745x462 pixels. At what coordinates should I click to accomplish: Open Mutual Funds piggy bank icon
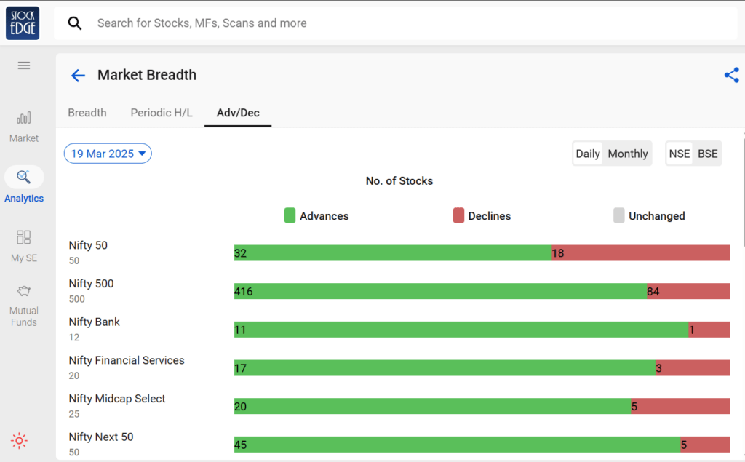pyautogui.click(x=24, y=292)
